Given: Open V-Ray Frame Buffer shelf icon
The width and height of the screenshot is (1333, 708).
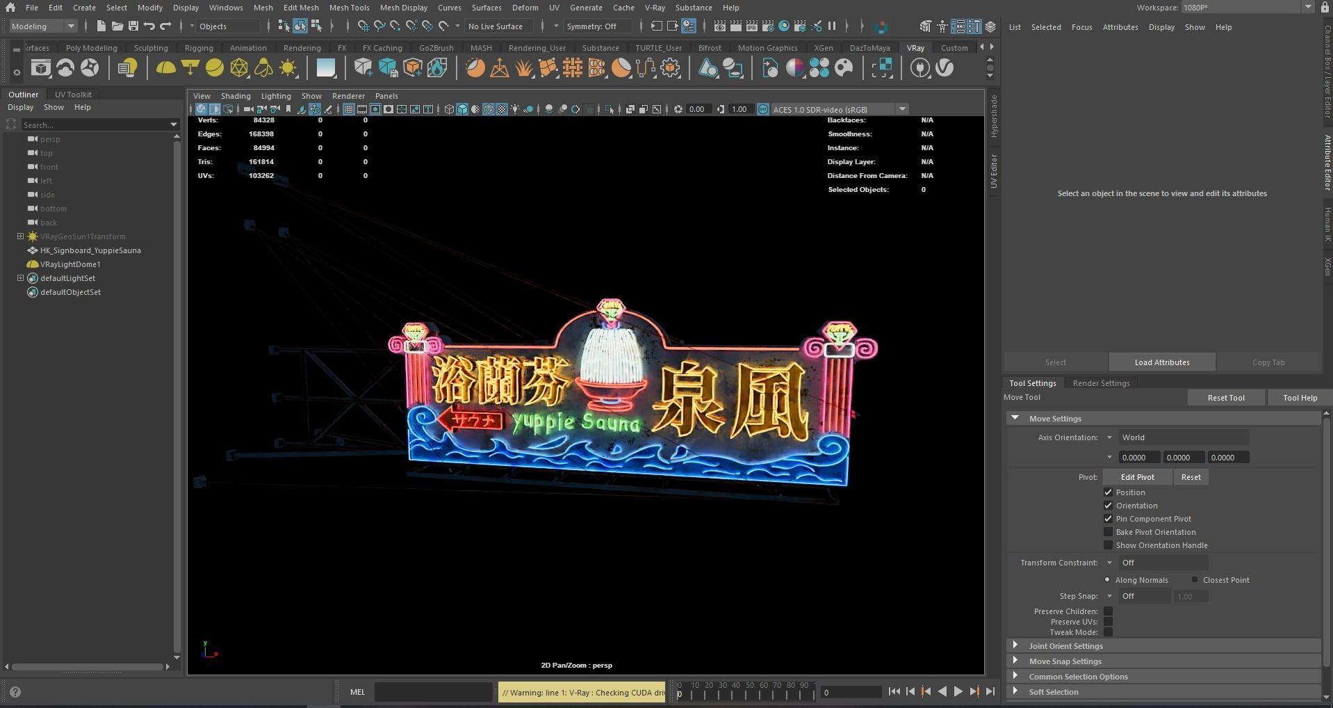Looking at the screenshot, I should pyautogui.click(x=41, y=68).
